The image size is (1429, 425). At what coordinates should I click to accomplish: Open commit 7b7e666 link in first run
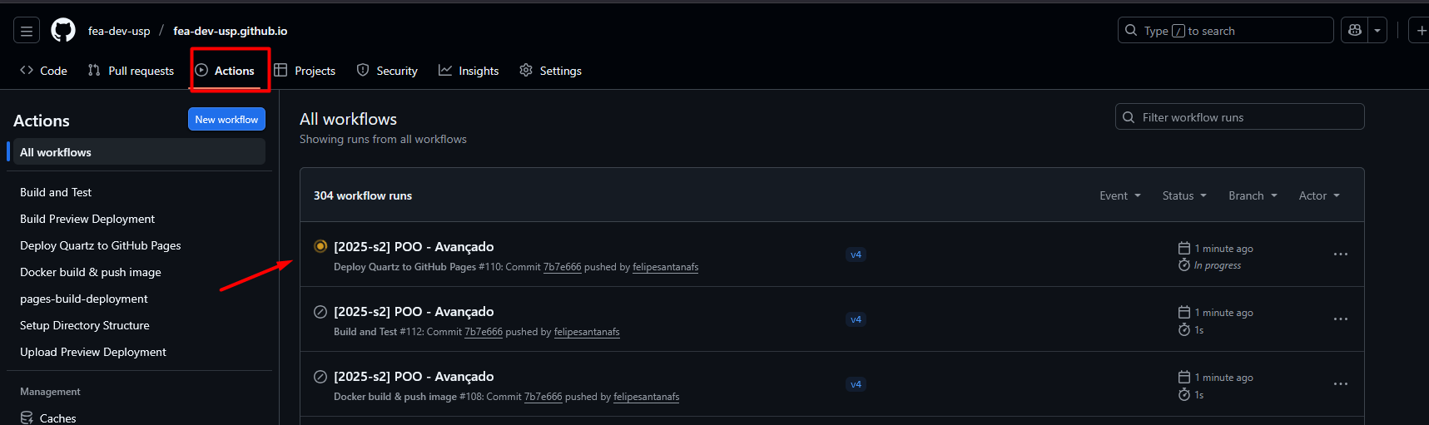click(562, 267)
